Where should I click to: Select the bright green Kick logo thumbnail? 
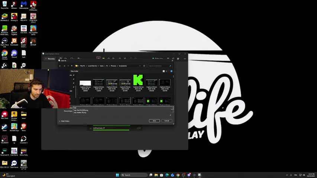coord(138,83)
